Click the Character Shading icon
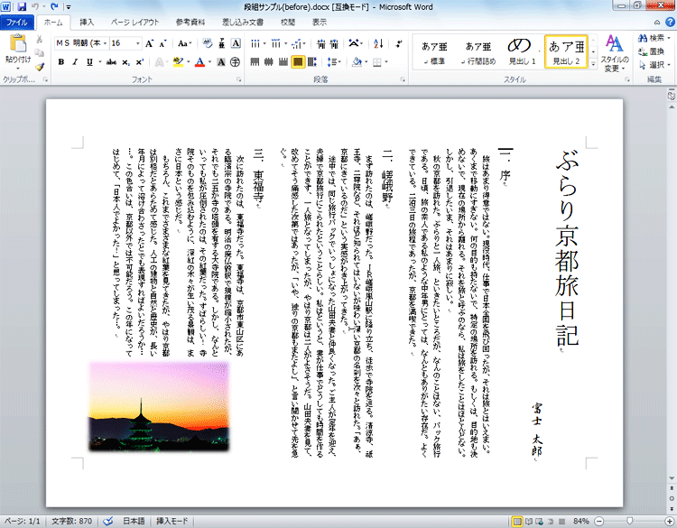677x528 pixels. 220,62
